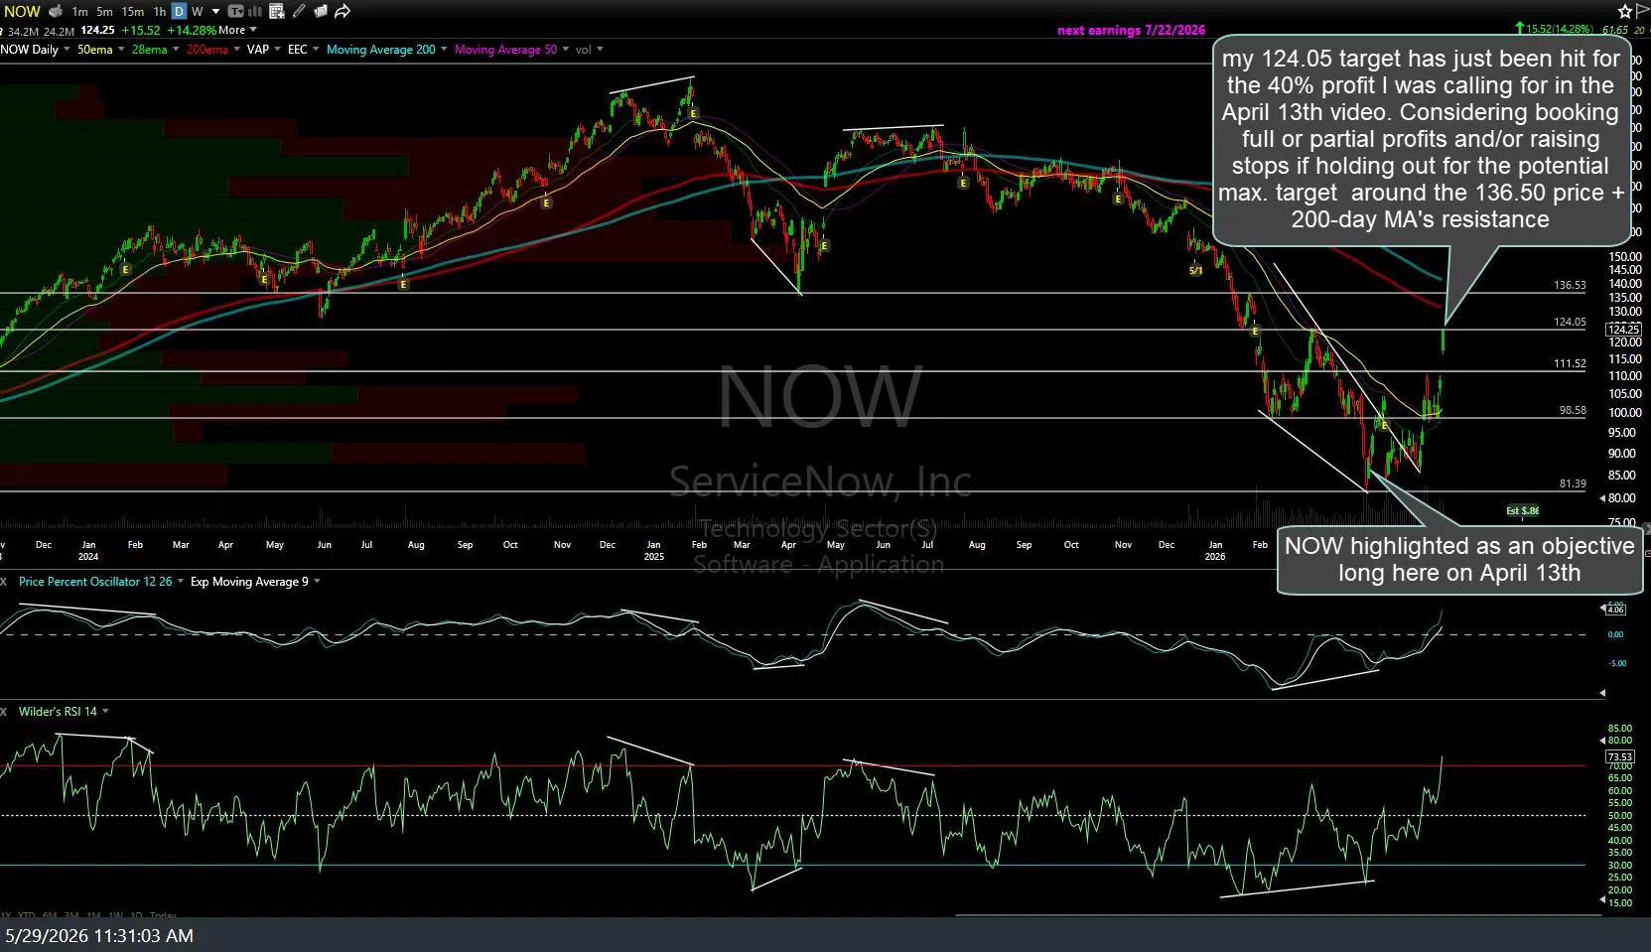Viewport: 1651px width, 952px height.
Task: Switch chart to 5m timeframe
Action: (104, 12)
